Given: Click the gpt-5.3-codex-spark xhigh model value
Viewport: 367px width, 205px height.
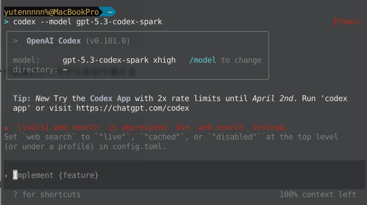Looking at the screenshot, I should point(119,60).
